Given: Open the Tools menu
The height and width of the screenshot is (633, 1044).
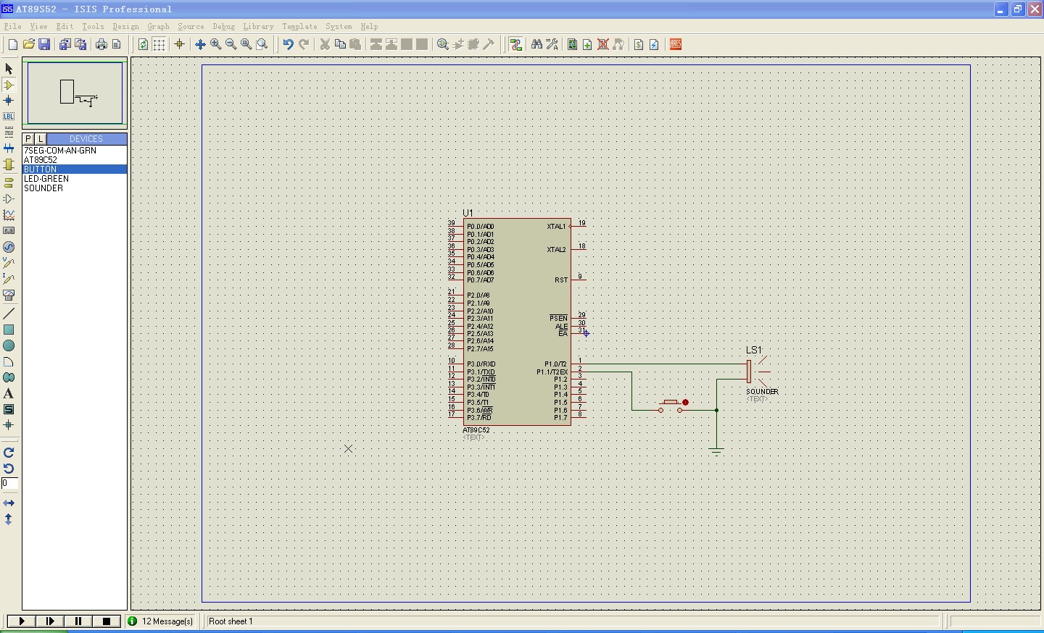Looking at the screenshot, I should tap(93, 26).
